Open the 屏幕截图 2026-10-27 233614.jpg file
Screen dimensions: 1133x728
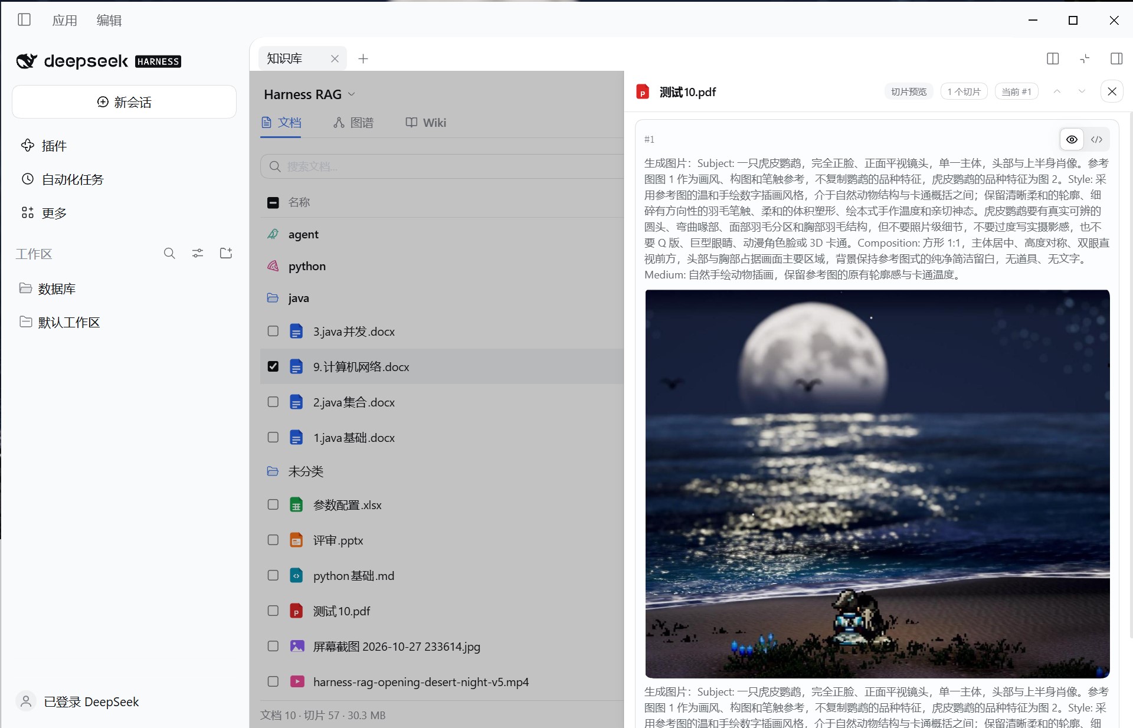tap(397, 647)
